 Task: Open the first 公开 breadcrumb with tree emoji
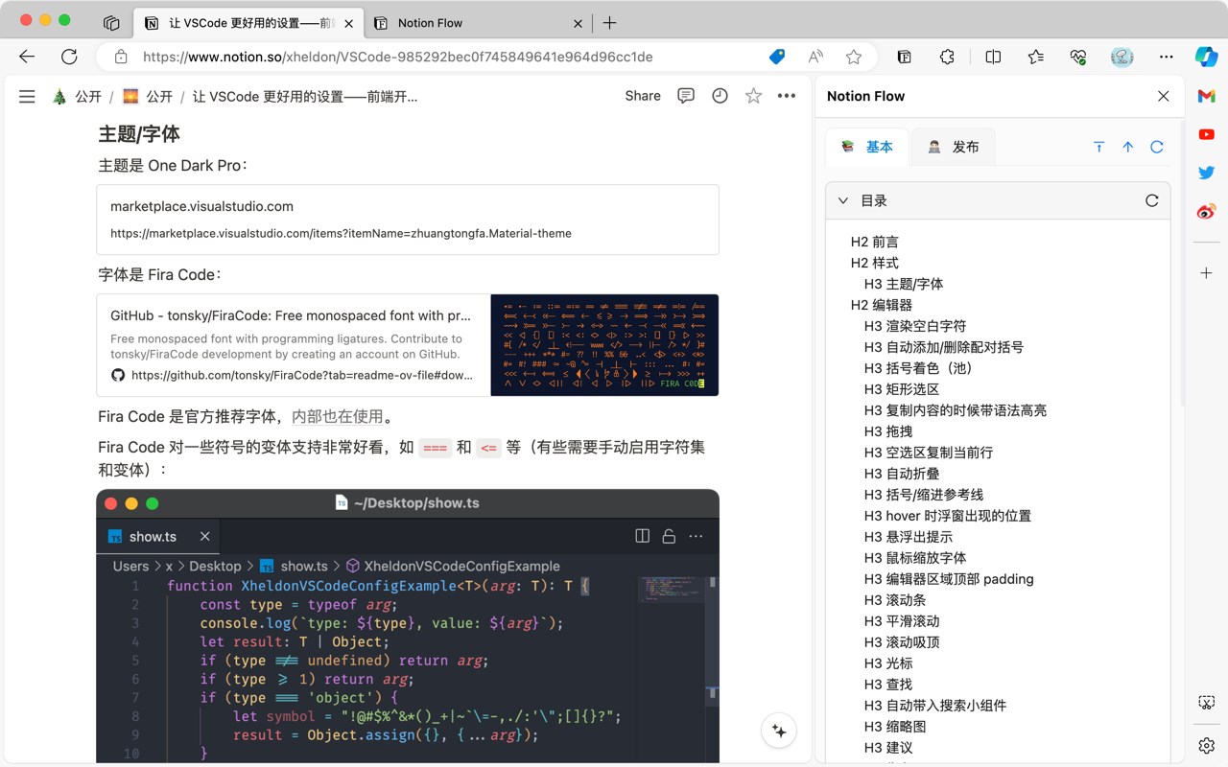tap(77, 96)
